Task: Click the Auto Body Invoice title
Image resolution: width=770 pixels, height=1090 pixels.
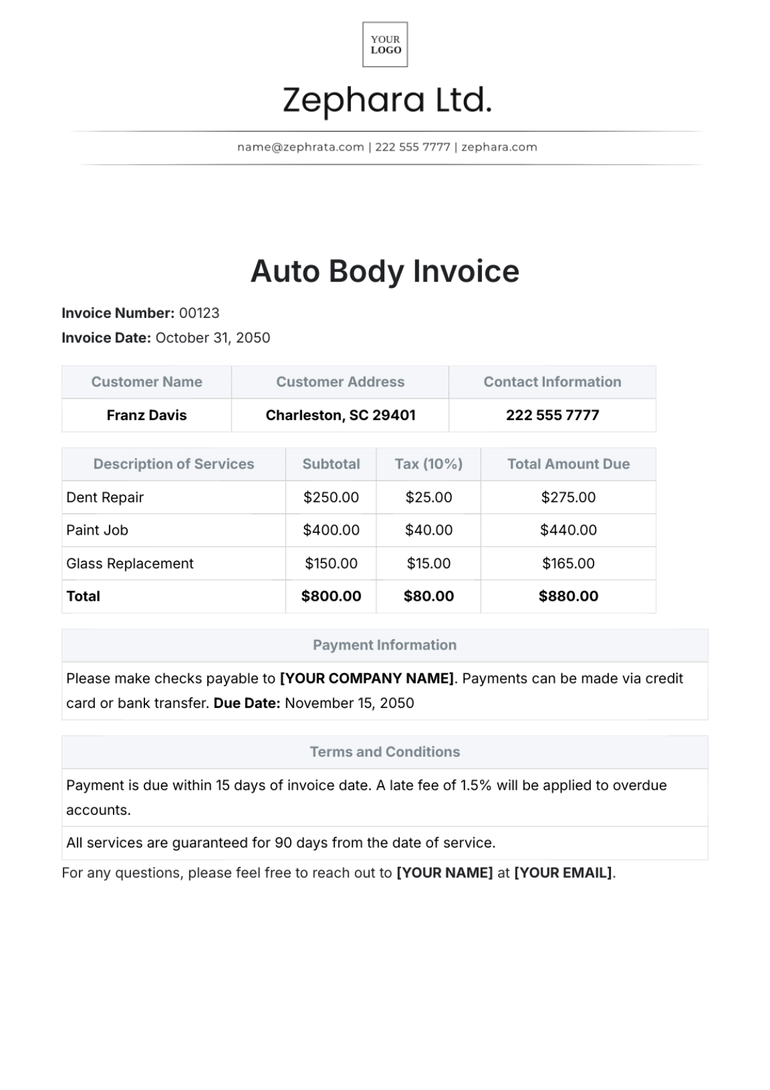Action: (x=385, y=271)
